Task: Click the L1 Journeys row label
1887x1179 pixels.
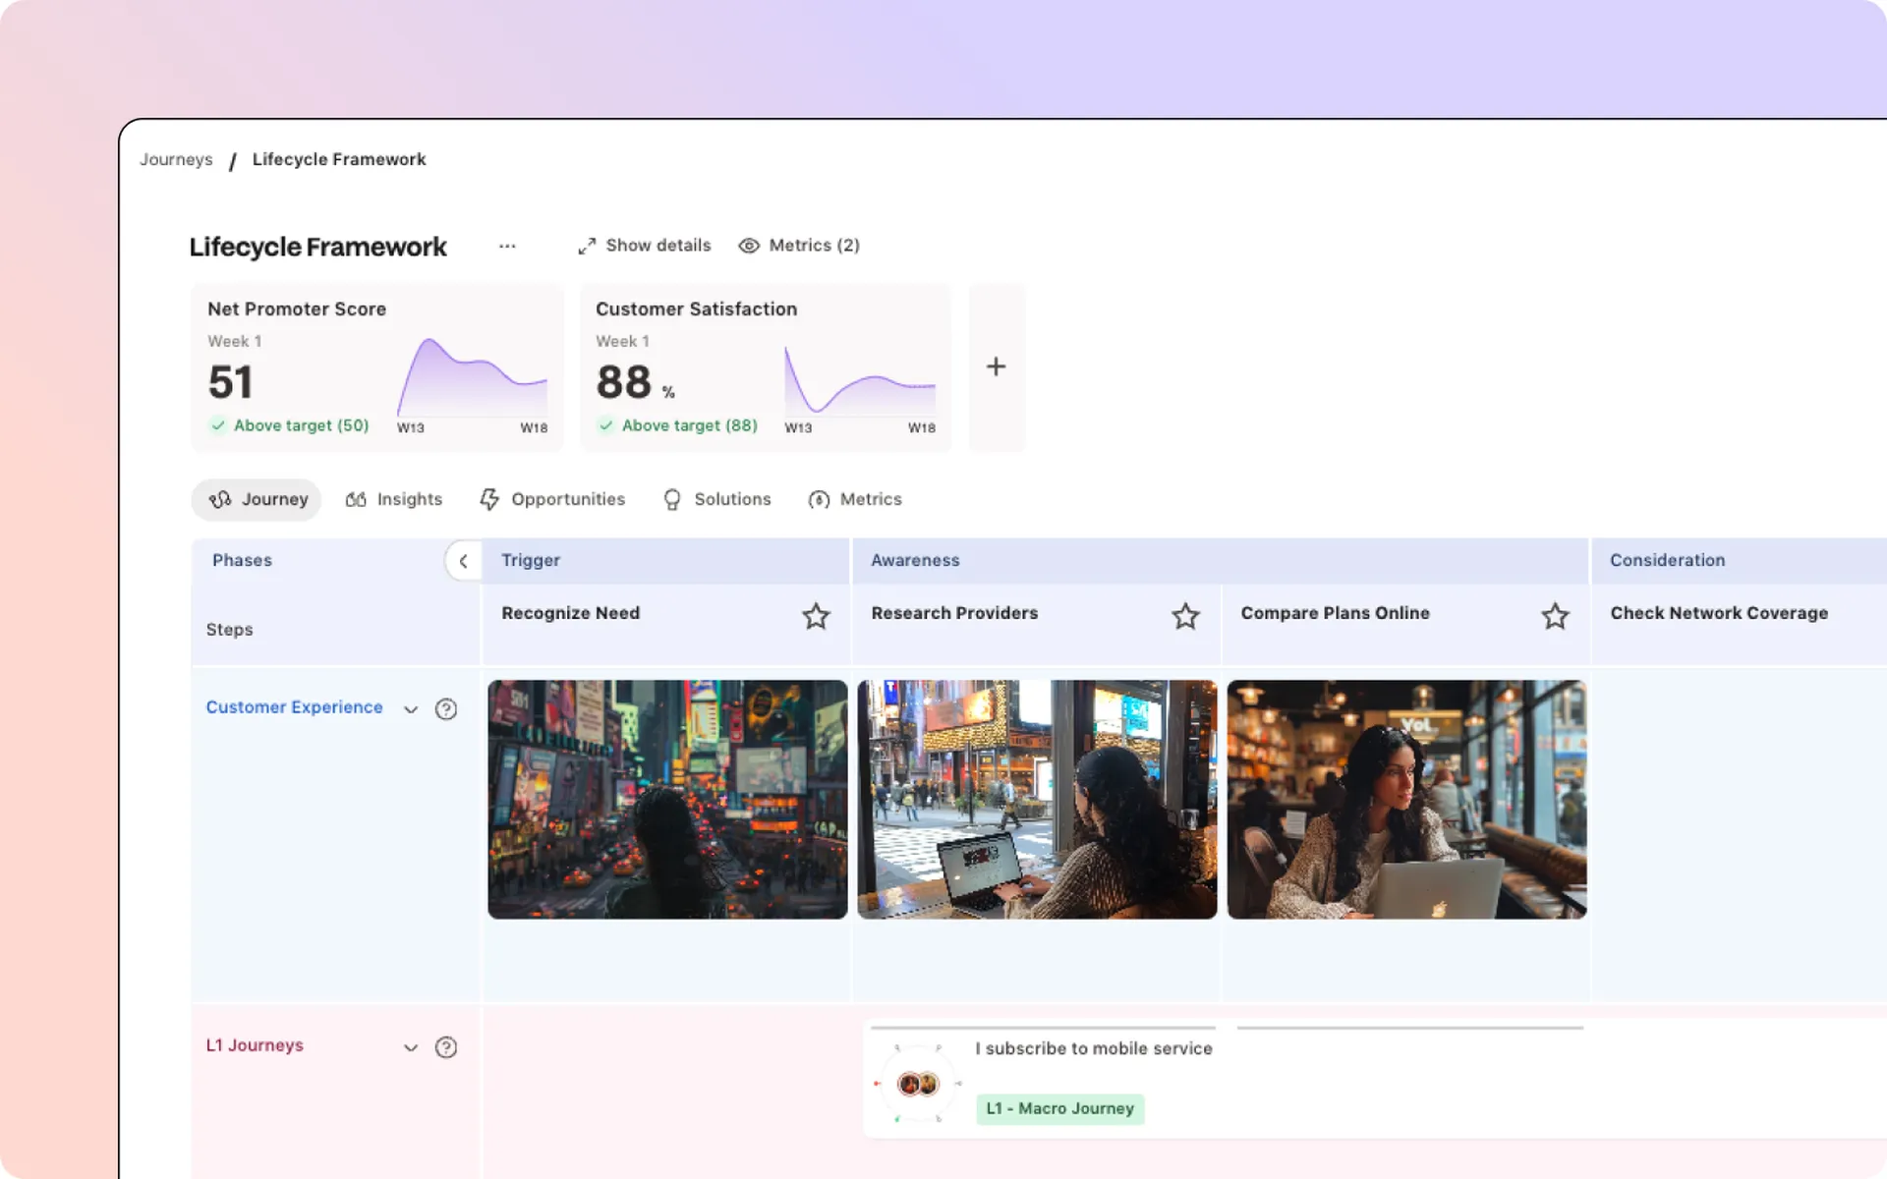Action: click(255, 1045)
